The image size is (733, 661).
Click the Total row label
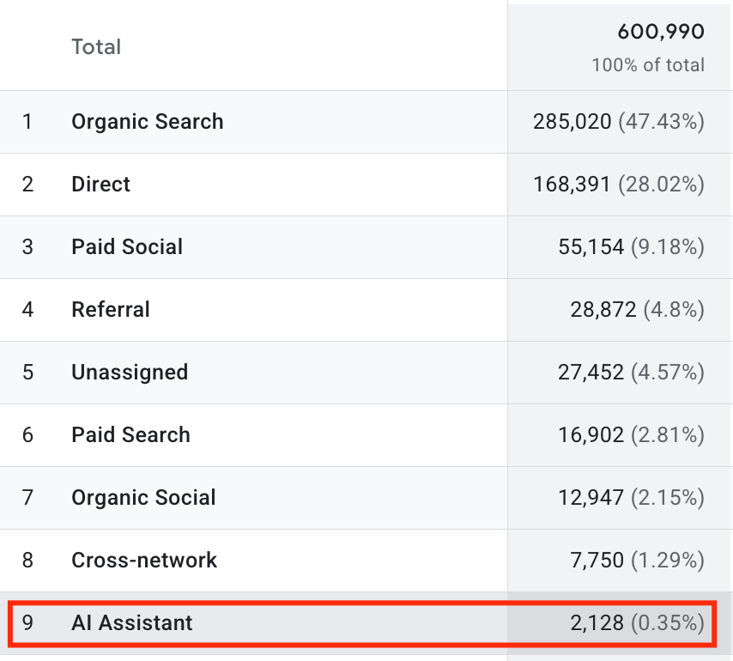click(x=96, y=46)
